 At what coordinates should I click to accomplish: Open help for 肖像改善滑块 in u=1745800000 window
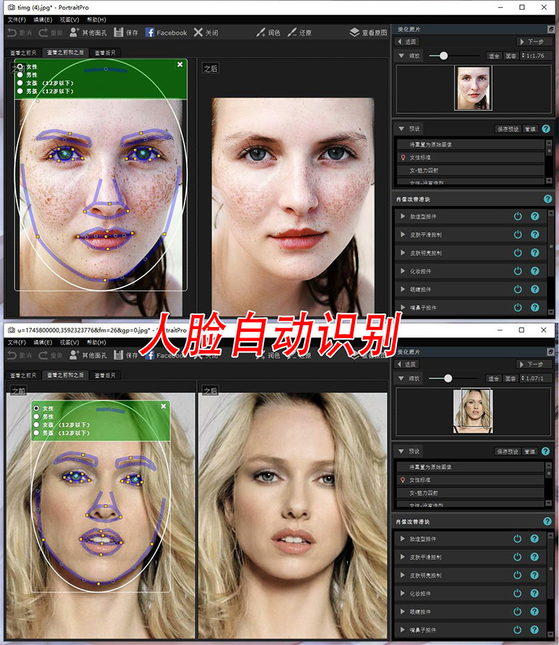[547, 521]
